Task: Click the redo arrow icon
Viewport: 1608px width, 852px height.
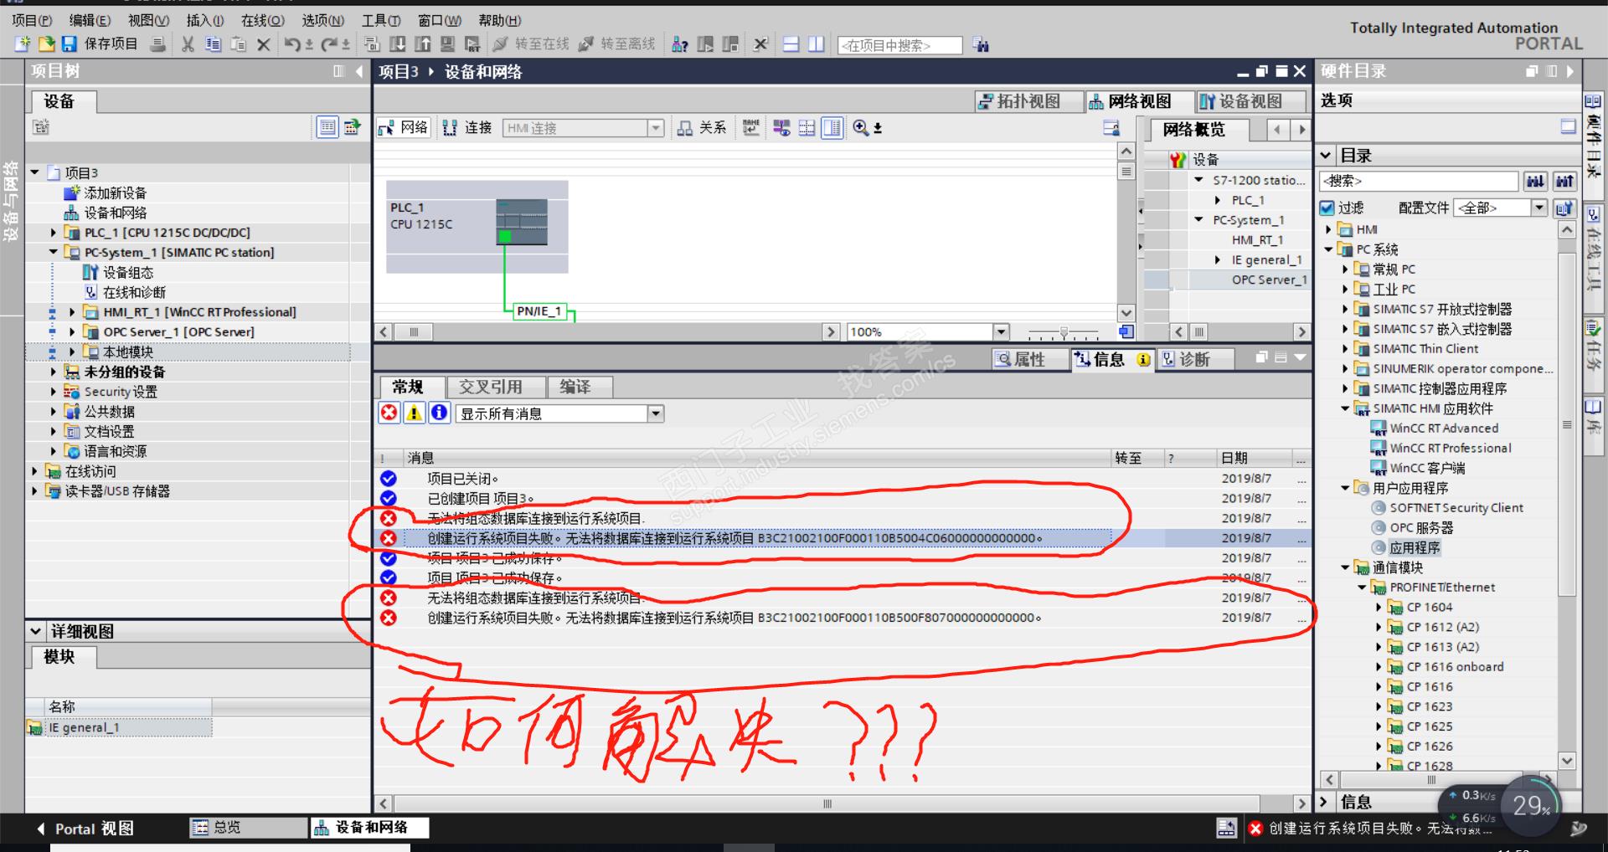Action: point(330,44)
